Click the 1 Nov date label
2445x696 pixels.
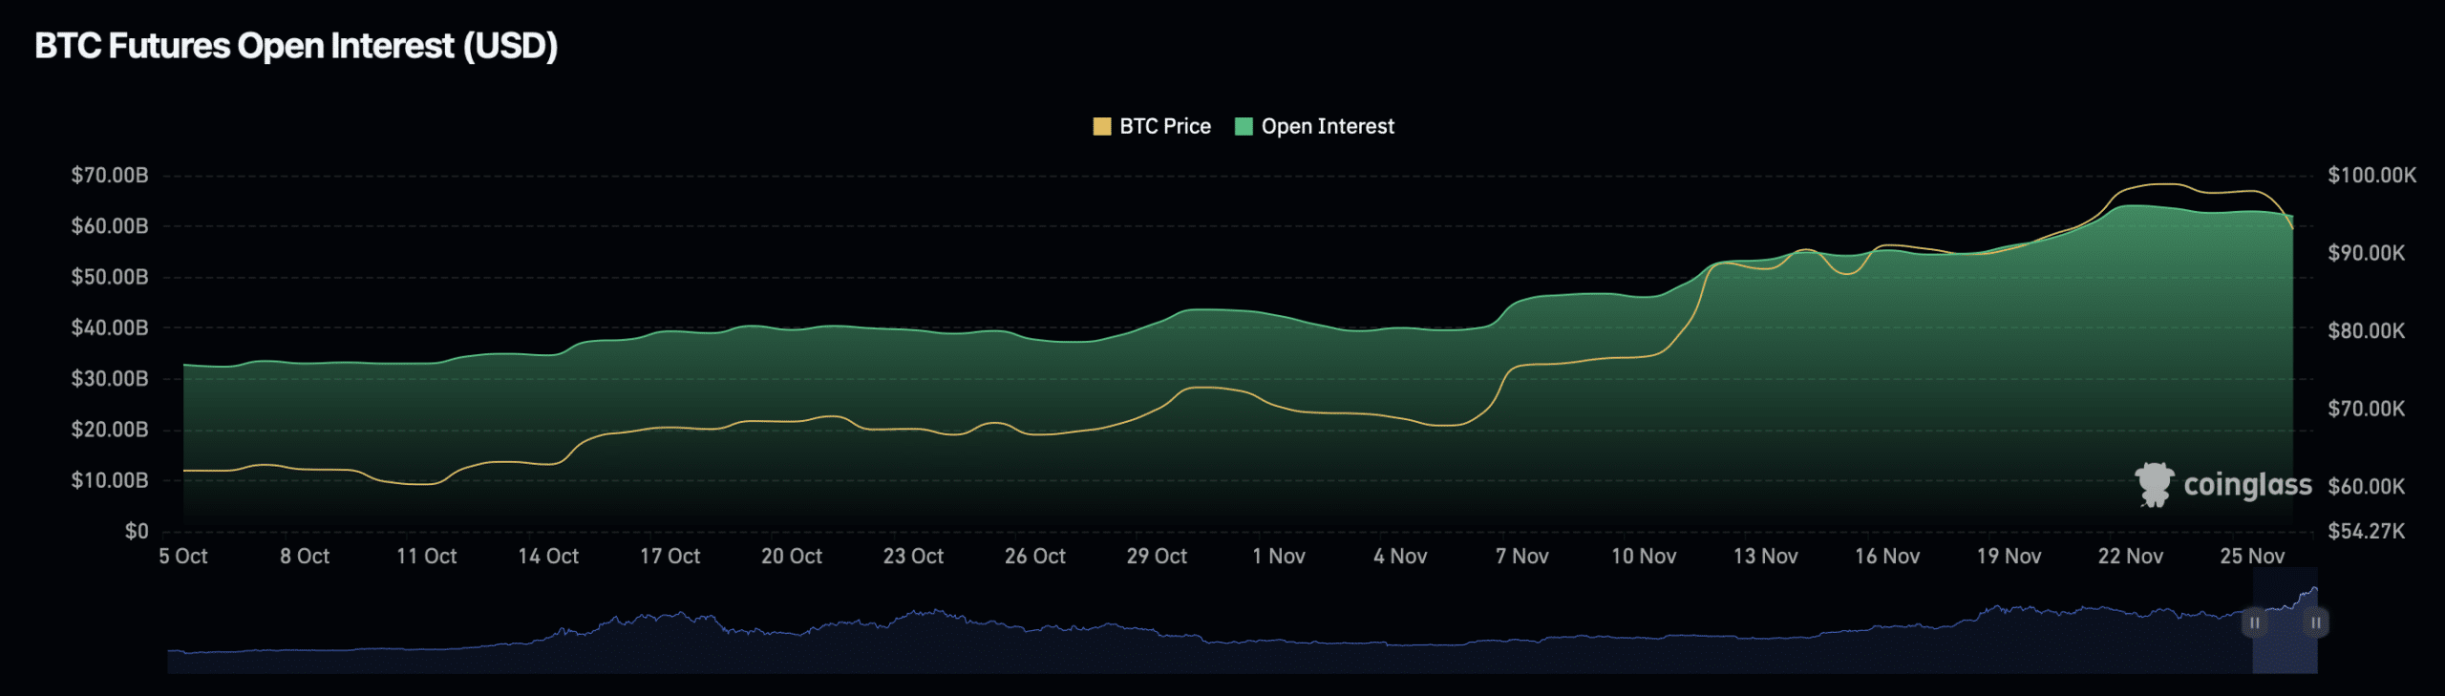point(1279,556)
